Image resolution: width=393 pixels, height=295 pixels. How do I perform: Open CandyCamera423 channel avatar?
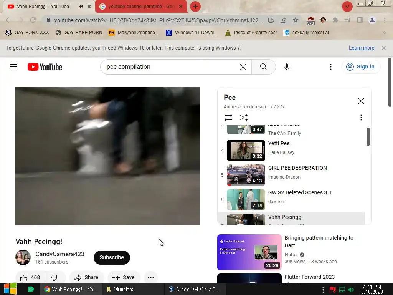click(x=23, y=257)
